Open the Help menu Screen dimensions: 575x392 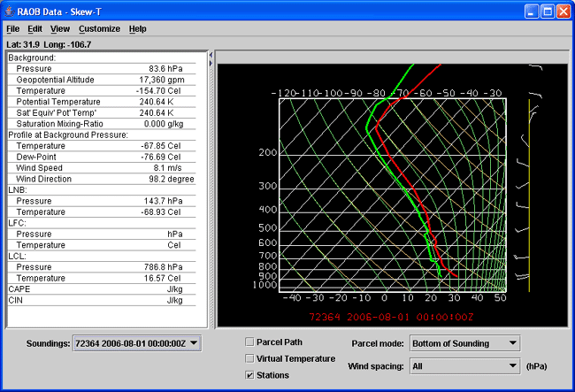point(137,28)
